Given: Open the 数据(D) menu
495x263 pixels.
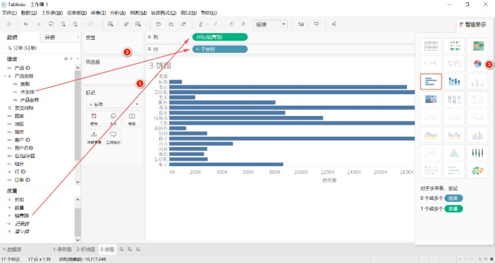Looking at the screenshot, I should click(29, 12).
